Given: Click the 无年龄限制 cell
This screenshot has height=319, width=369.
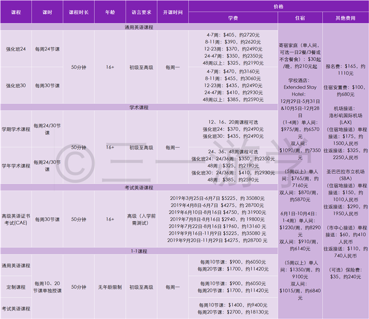Looking at the screenshot, I should click(x=110, y=287).
